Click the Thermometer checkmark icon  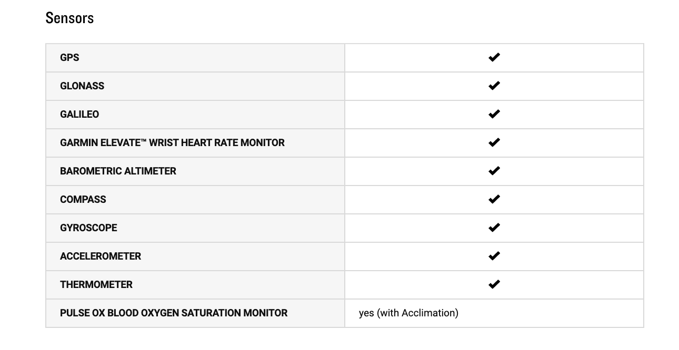494,284
